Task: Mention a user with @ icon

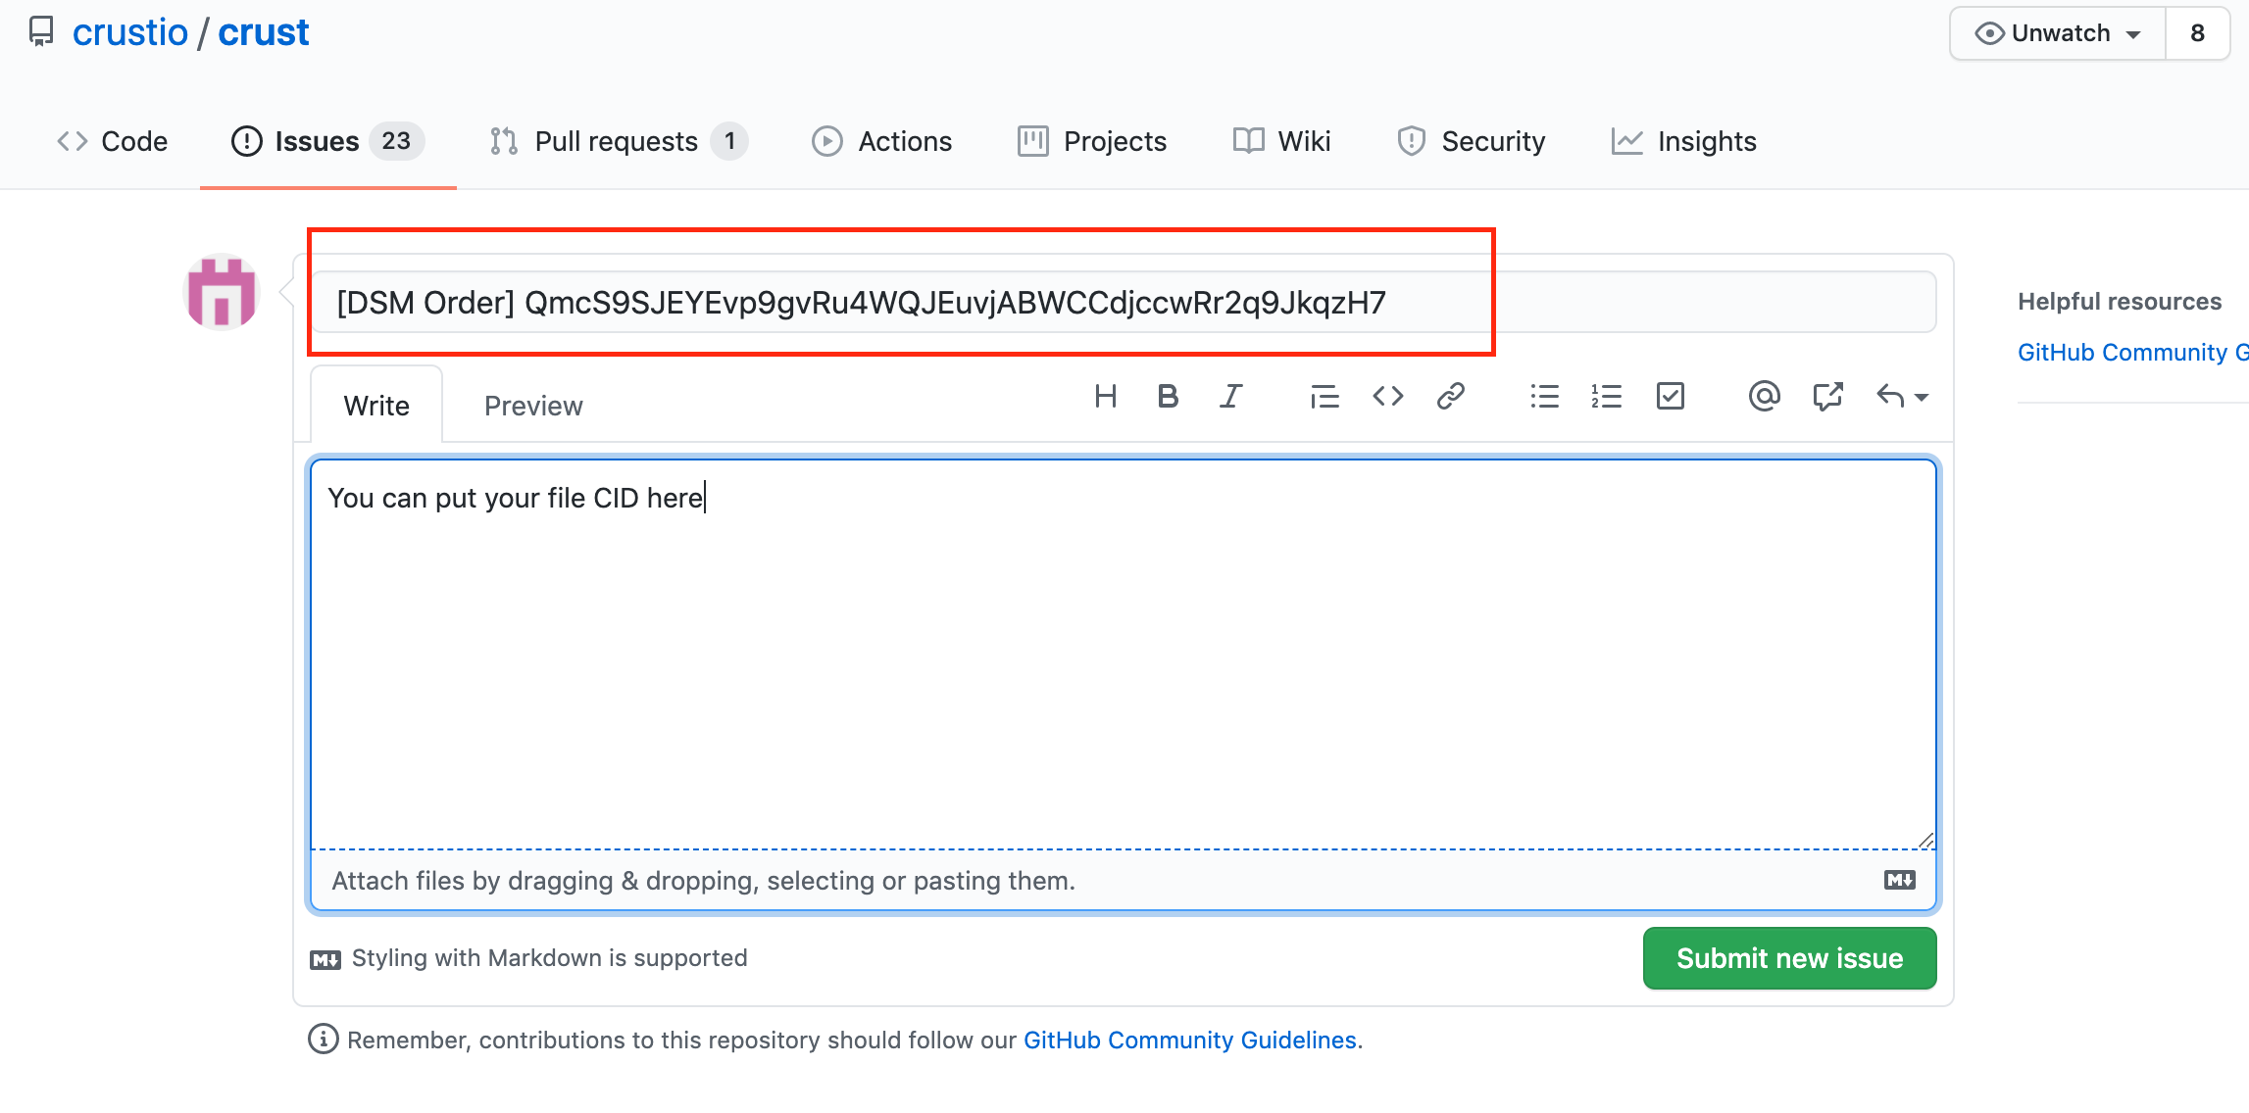Action: (x=1763, y=397)
